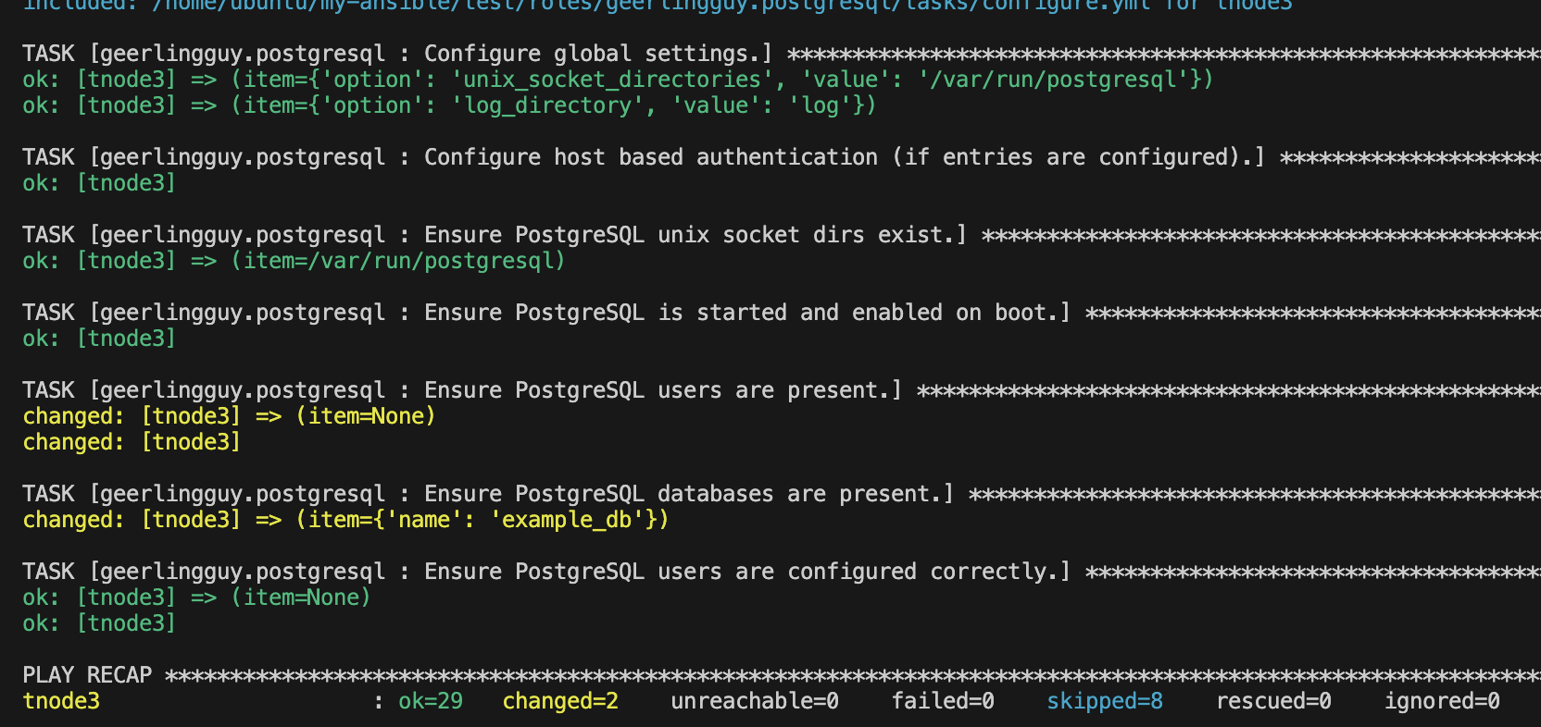The width and height of the screenshot is (1541, 727).
Task: Click the unreachable=0 recap value
Action: [755, 702]
